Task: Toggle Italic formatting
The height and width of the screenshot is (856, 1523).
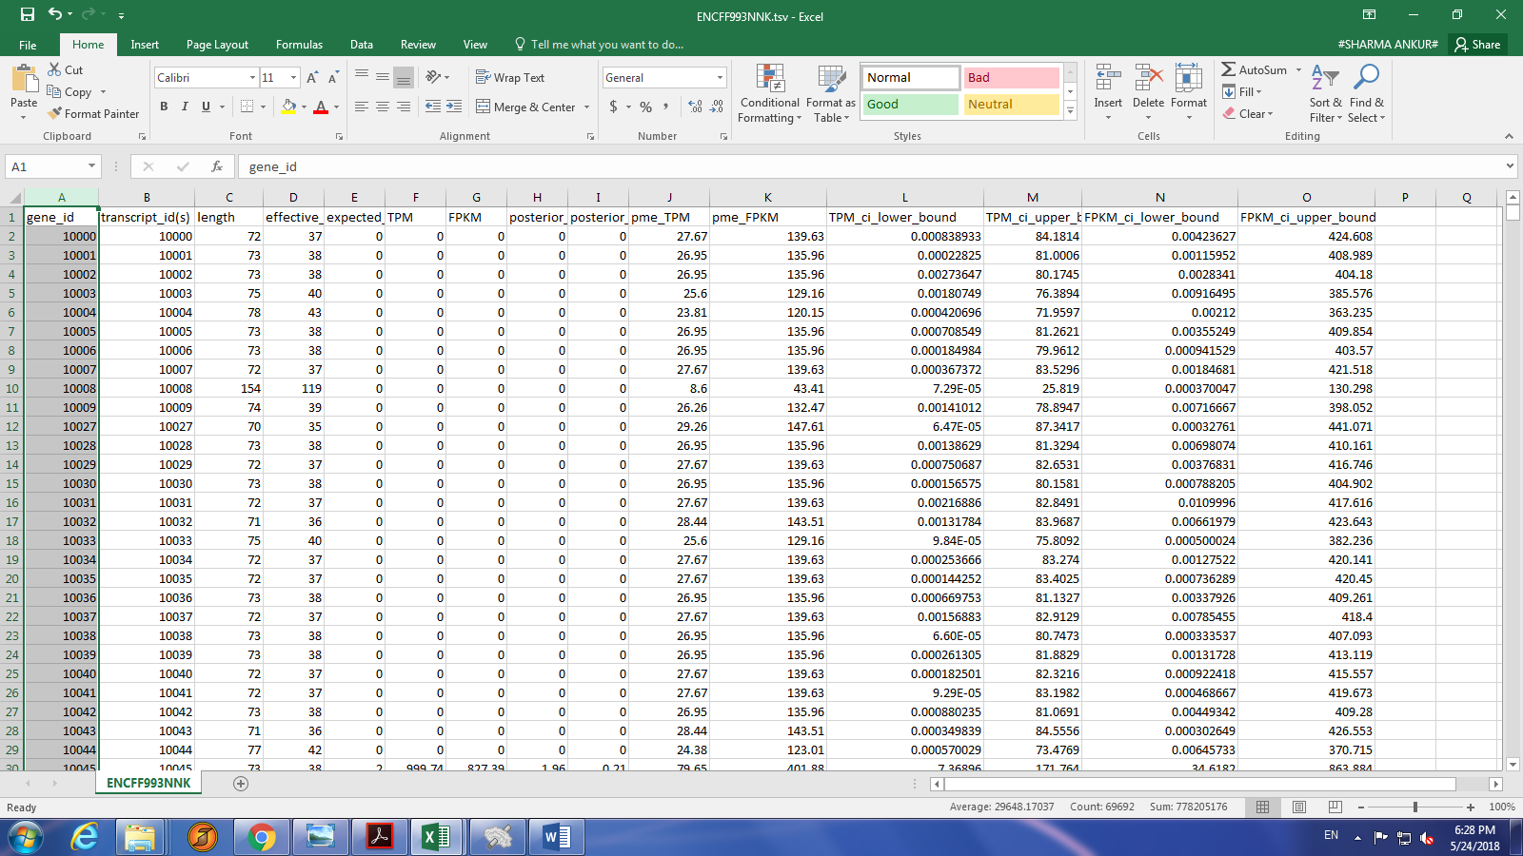Action: [x=185, y=107]
